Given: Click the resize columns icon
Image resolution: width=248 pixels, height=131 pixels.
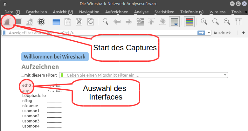Looking at the screenshot, I should click(x=238, y=22).
